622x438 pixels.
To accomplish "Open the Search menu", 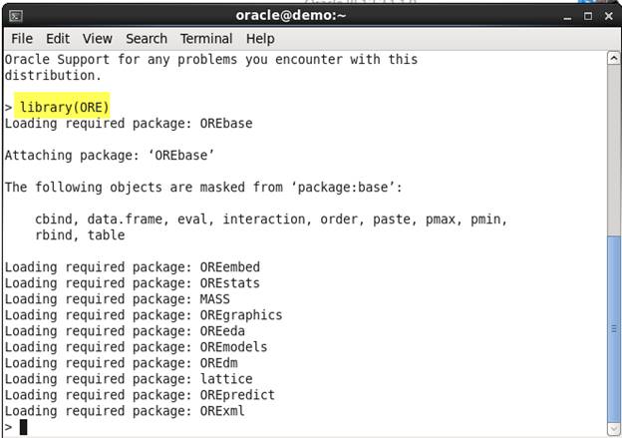I will [147, 39].
